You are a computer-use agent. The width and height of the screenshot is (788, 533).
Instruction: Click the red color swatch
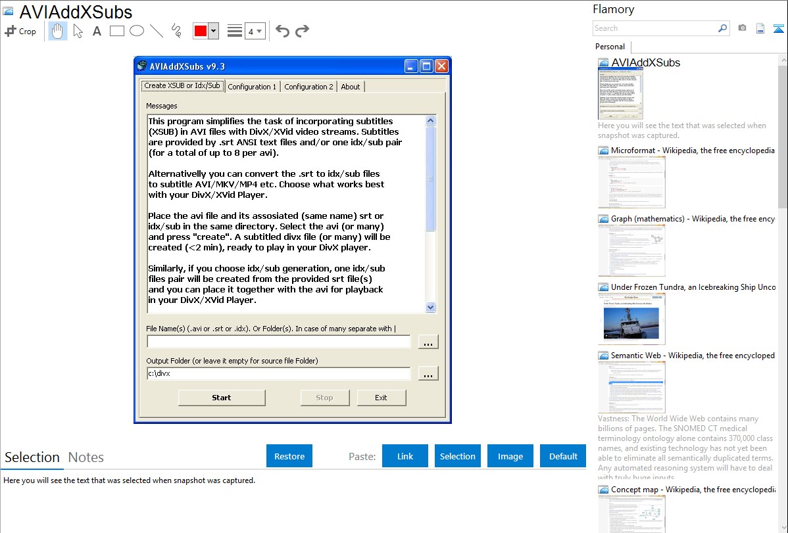(x=201, y=31)
